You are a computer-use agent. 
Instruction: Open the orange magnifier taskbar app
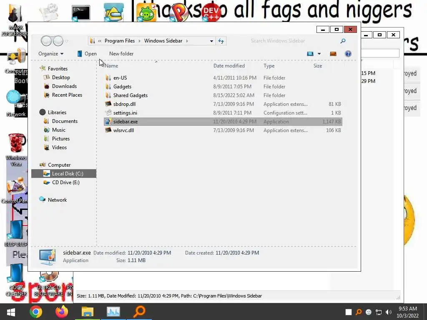click(x=139, y=312)
